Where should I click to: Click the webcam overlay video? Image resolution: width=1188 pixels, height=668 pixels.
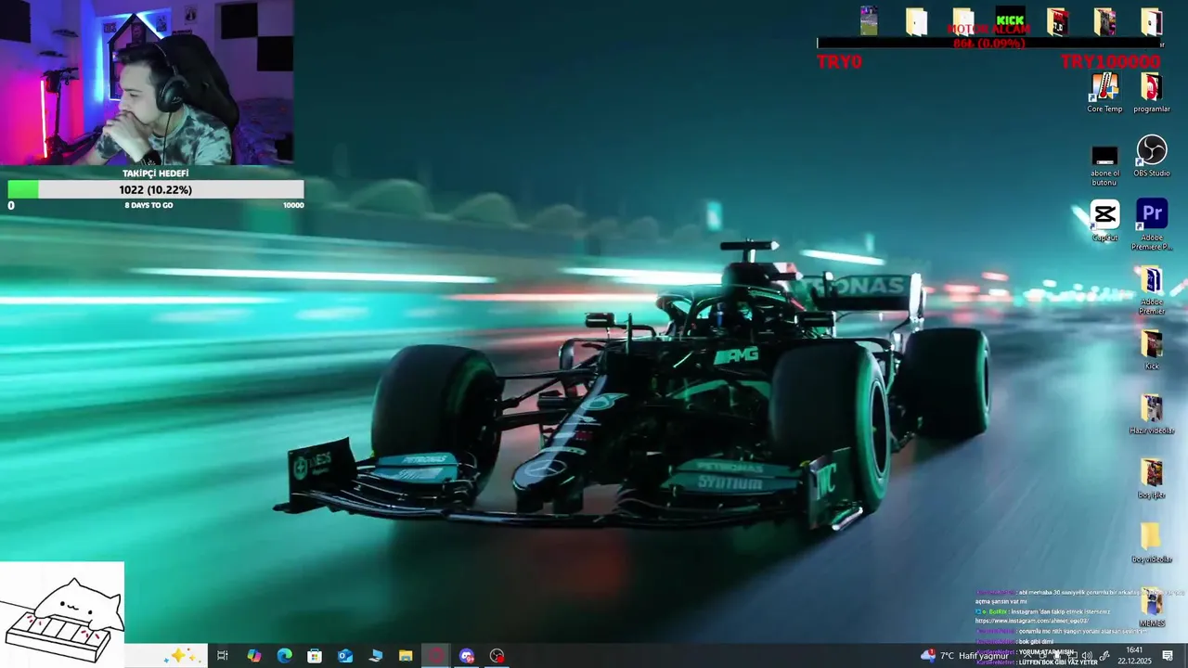(147, 83)
